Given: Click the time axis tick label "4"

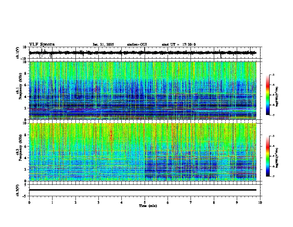Looking at the screenshot, I should click(x=122, y=203).
